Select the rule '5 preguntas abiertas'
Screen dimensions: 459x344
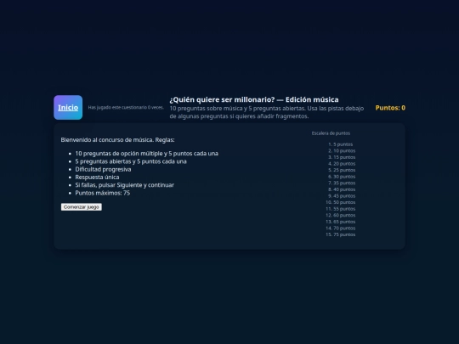(131, 161)
